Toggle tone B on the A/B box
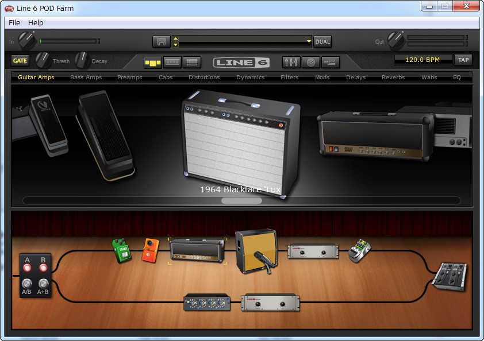484x341 pixels. 43,268
